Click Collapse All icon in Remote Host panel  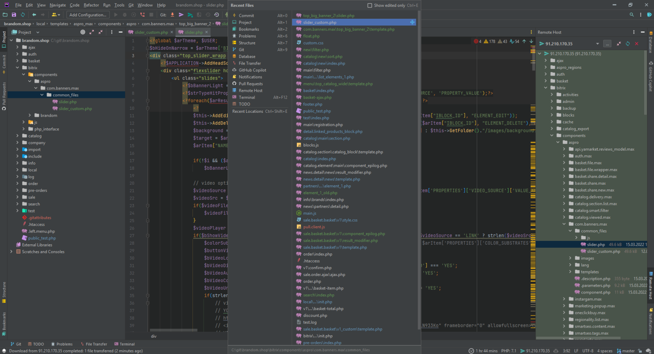click(x=619, y=44)
